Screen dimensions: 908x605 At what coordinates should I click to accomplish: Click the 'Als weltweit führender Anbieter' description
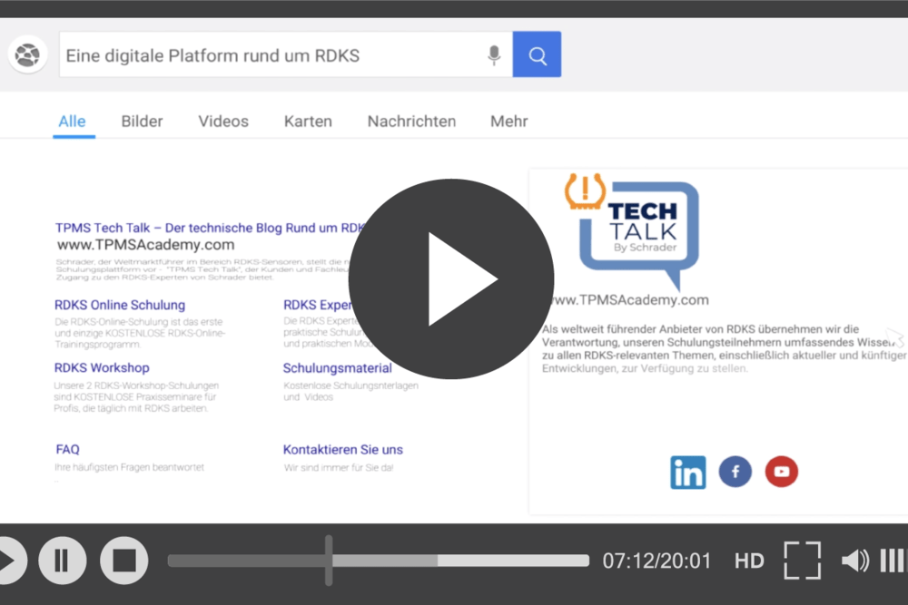click(724, 349)
